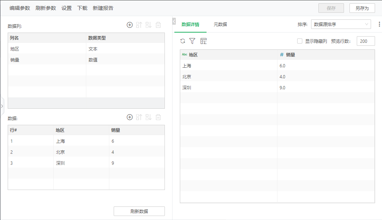Screen dimensions: 382x220
Task: Open the 数据源排序 sort dropdown
Action: coord(341,25)
